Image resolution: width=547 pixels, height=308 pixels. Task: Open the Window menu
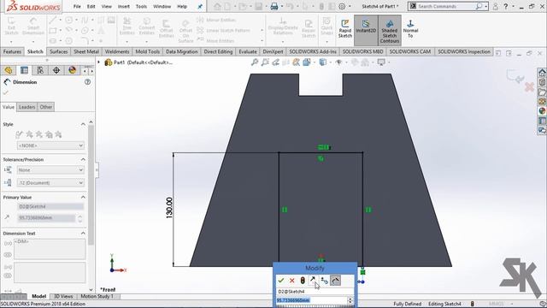tap(162, 6)
